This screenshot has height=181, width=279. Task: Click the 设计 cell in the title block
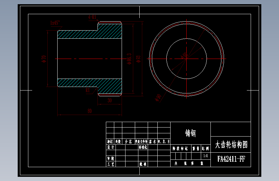pos(111,147)
